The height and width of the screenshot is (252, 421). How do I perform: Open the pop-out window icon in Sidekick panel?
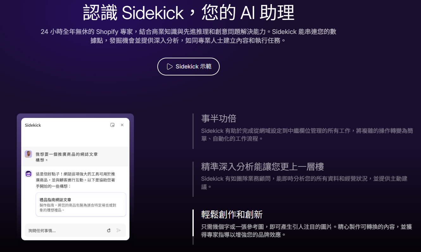coord(112,125)
